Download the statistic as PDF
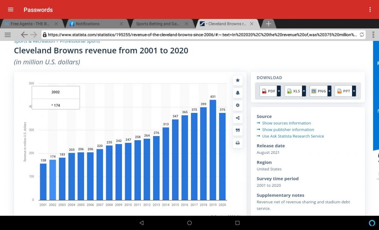The width and height of the screenshot is (379, 230). [x=270, y=91]
